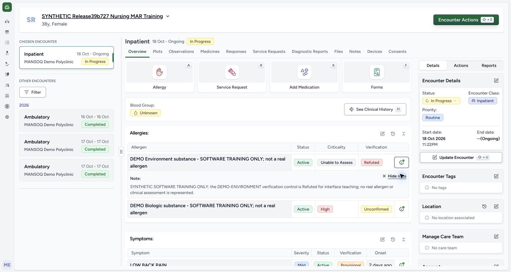Viewport: 511px width, 272px height.
Task: Open the Service Request quick action
Action: [x=232, y=76]
